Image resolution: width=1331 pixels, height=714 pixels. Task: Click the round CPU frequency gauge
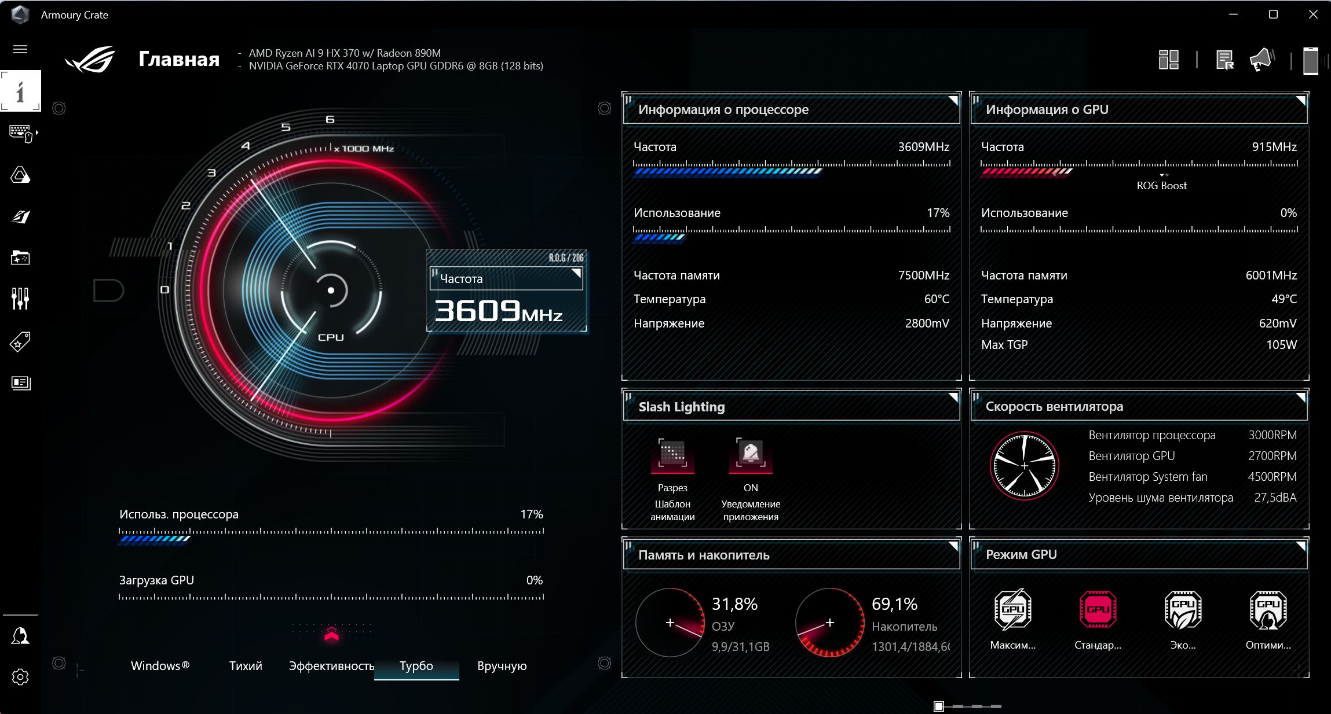pos(331,290)
